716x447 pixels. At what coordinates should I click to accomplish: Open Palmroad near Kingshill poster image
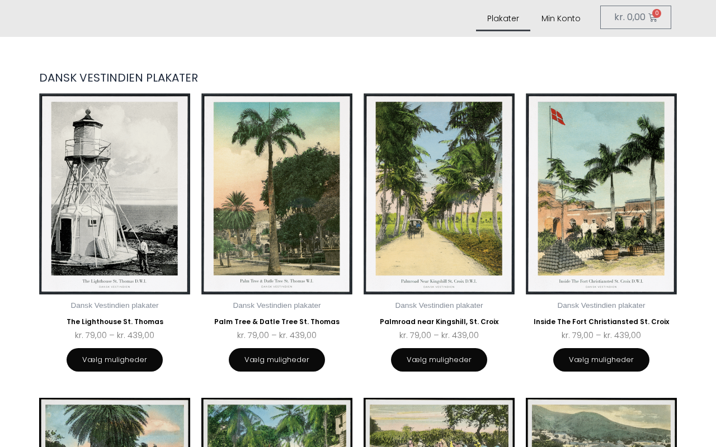(439, 194)
